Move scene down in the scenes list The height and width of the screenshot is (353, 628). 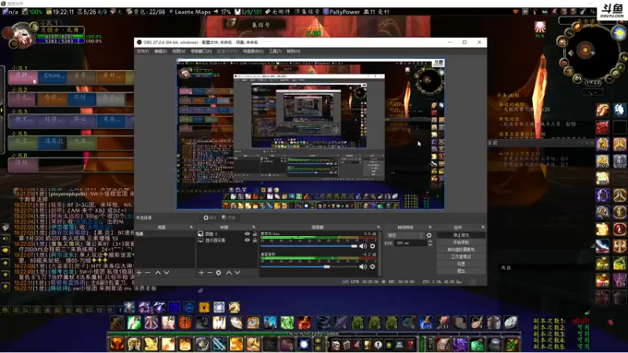click(166, 272)
